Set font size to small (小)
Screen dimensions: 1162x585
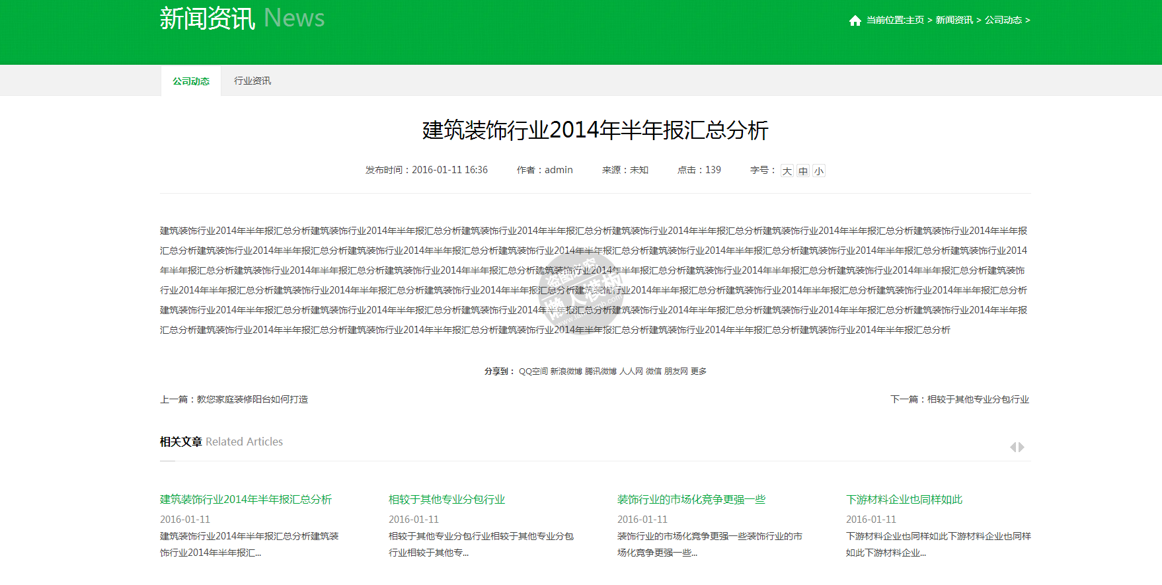tap(818, 171)
